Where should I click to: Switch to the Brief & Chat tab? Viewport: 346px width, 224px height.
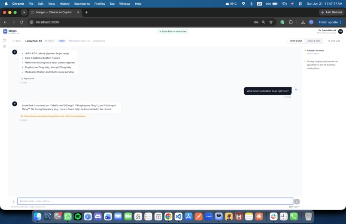click(x=296, y=41)
